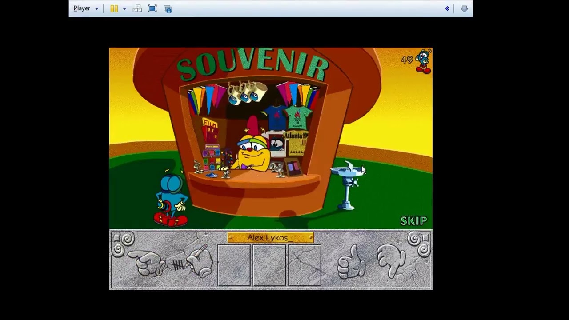Click SKIP in the game scene
Screen dimensions: 569x320
pyautogui.click(x=414, y=221)
